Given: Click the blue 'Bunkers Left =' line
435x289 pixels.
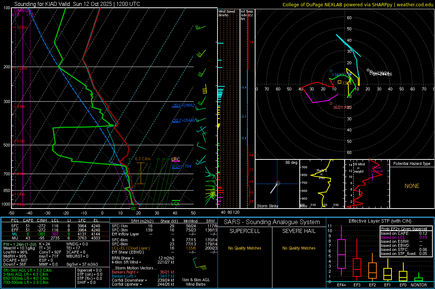Looking at the screenshot, I should pos(143,276).
